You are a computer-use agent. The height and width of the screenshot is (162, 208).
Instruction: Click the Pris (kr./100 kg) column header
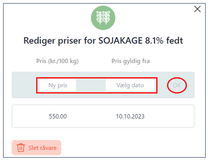click(x=57, y=61)
